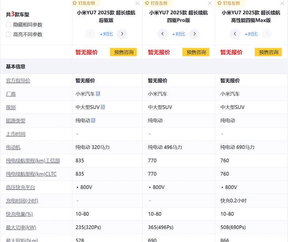Click the info icon beside 纯电动 in 后驱版 column
The height and width of the screenshot is (242, 288).
click(x=93, y=120)
